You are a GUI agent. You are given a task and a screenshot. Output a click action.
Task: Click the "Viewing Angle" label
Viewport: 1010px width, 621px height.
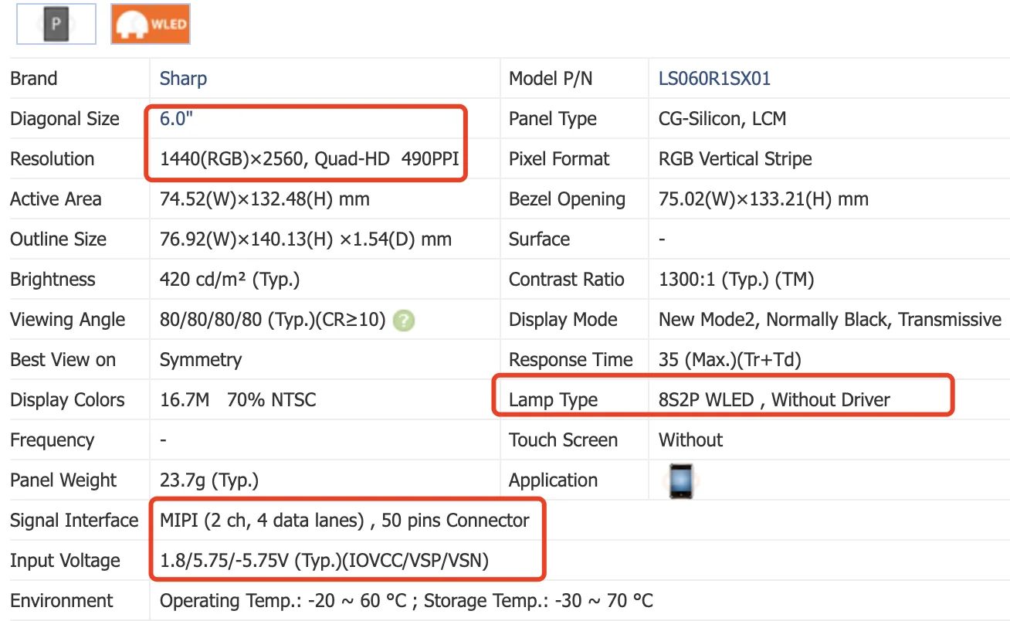pos(67,320)
